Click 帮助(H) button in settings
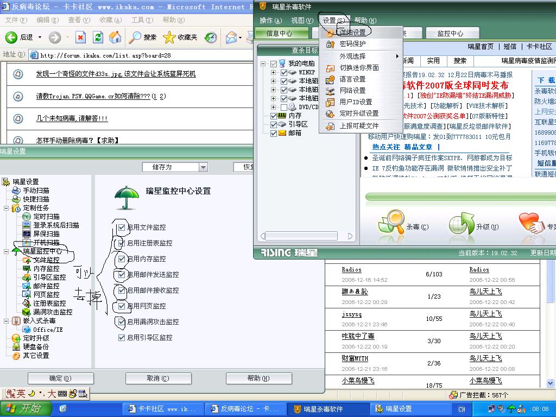556x417 pixels. click(x=258, y=378)
